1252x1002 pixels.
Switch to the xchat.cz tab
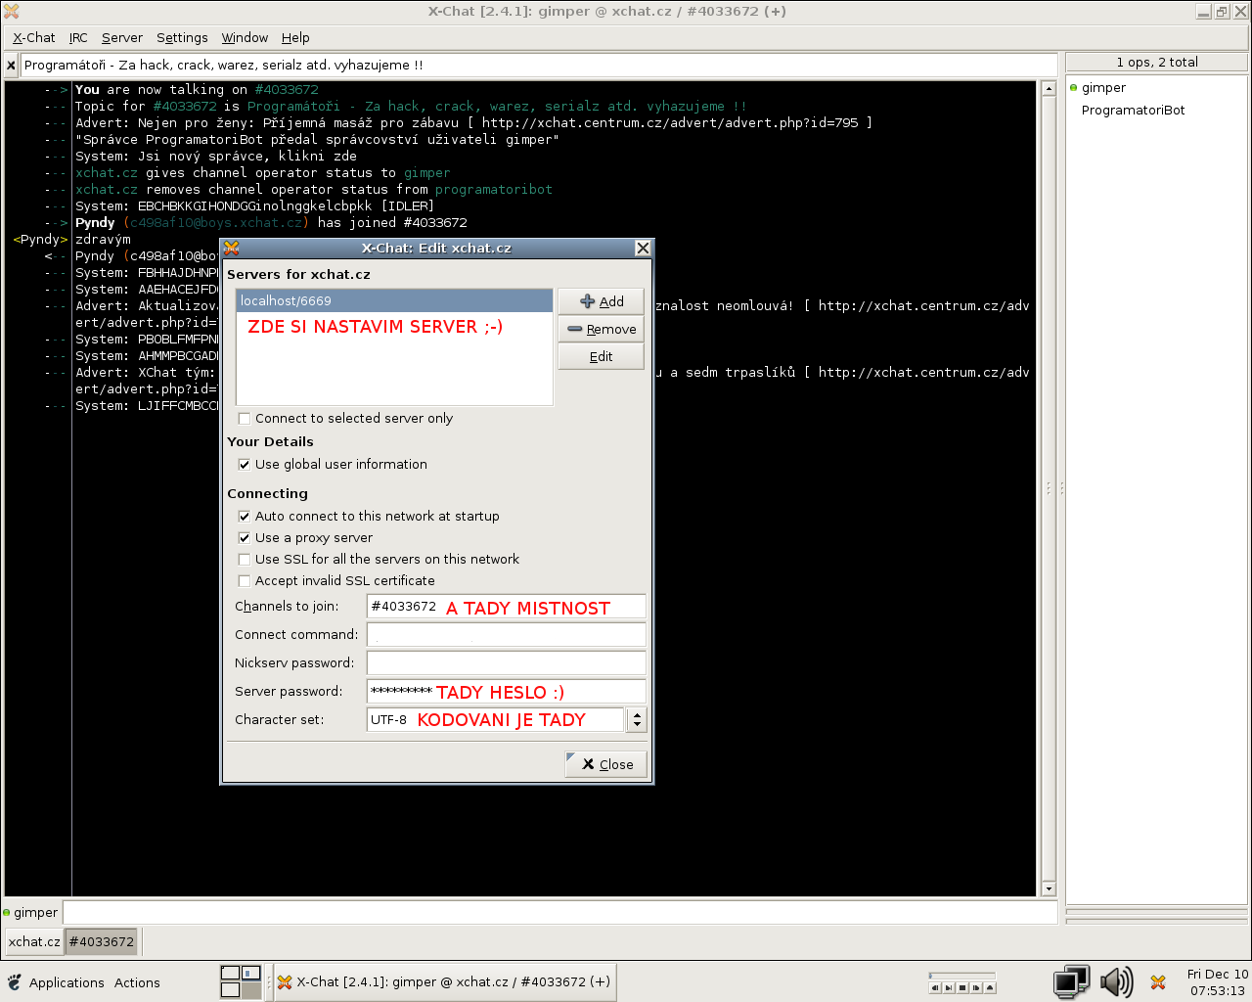(33, 941)
